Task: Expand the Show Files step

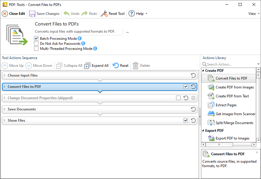Action: (5, 121)
